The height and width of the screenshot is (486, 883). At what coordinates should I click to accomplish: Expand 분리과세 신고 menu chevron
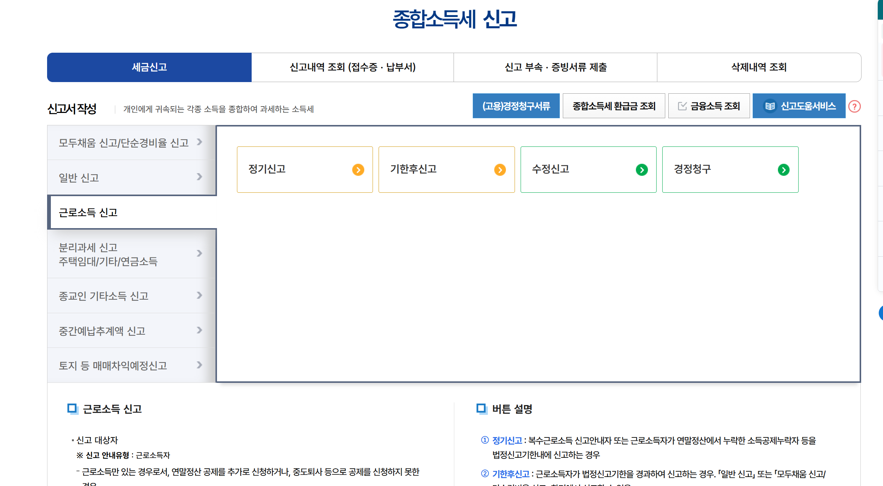point(200,253)
